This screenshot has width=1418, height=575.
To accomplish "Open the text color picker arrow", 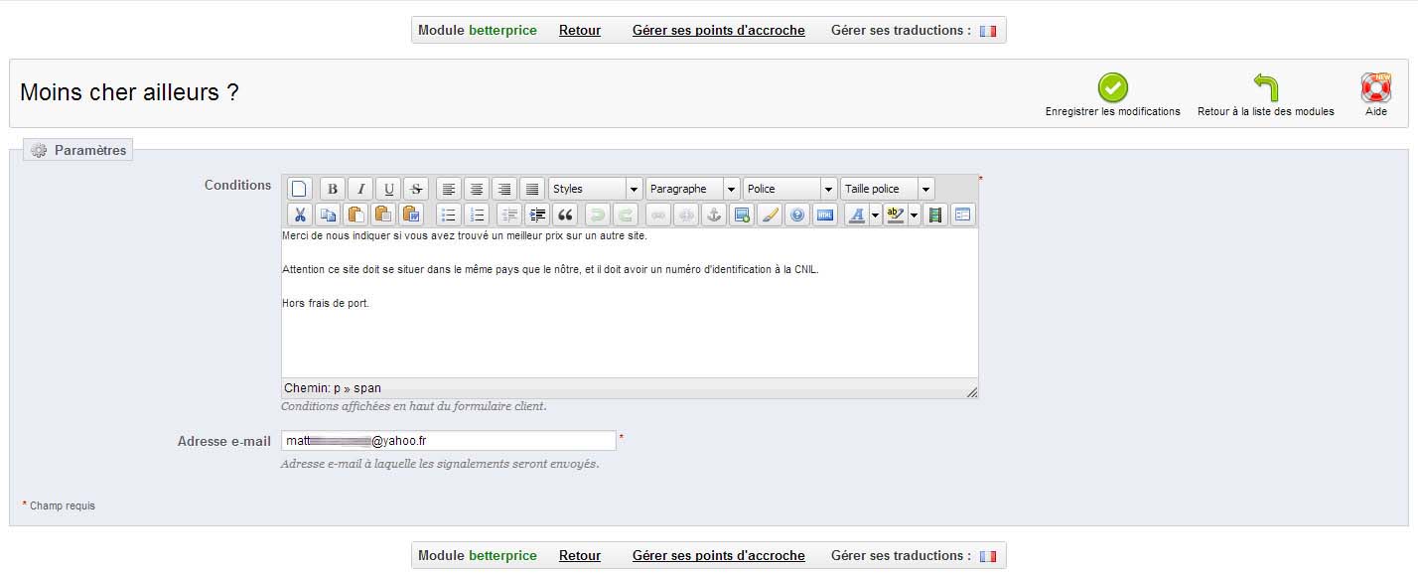I will click(875, 215).
